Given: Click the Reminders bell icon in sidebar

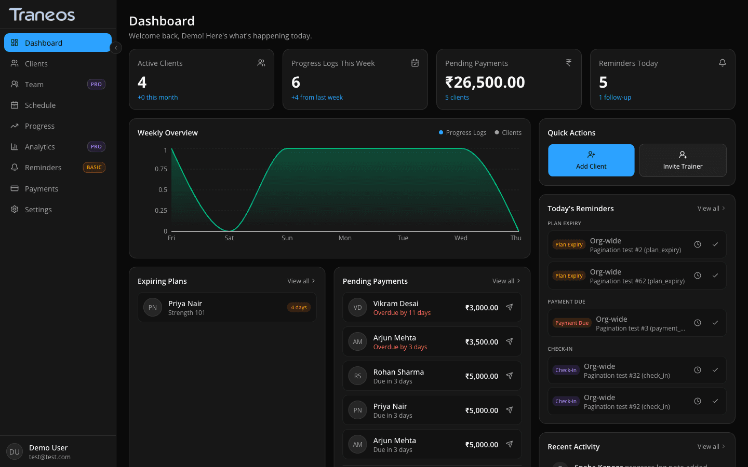Looking at the screenshot, I should coord(15,167).
